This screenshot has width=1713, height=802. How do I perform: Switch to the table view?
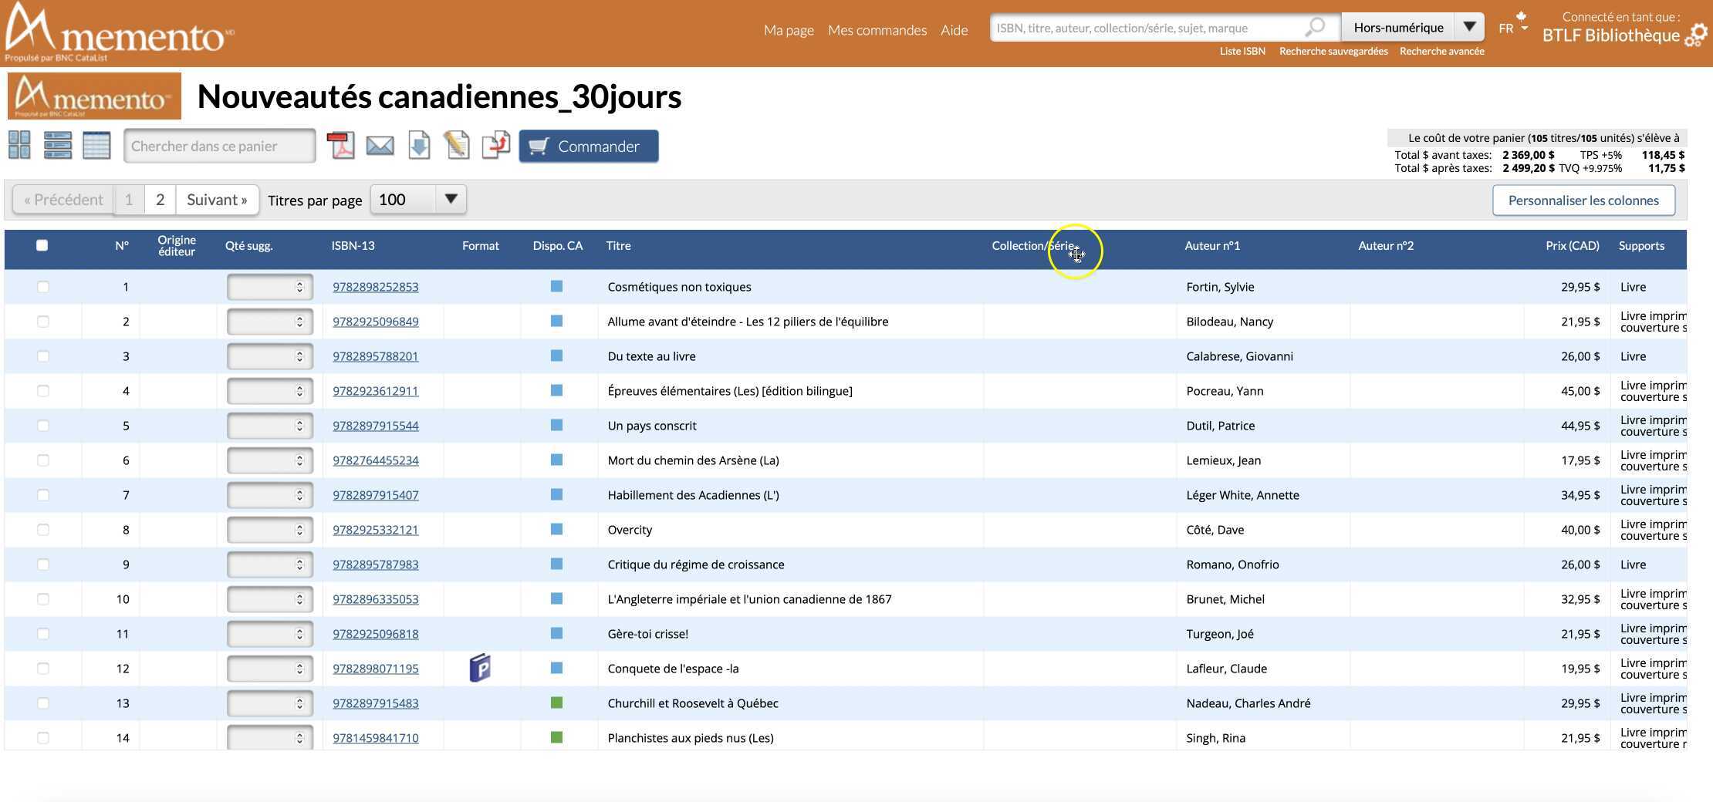pyautogui.click(x=96, y=145)
